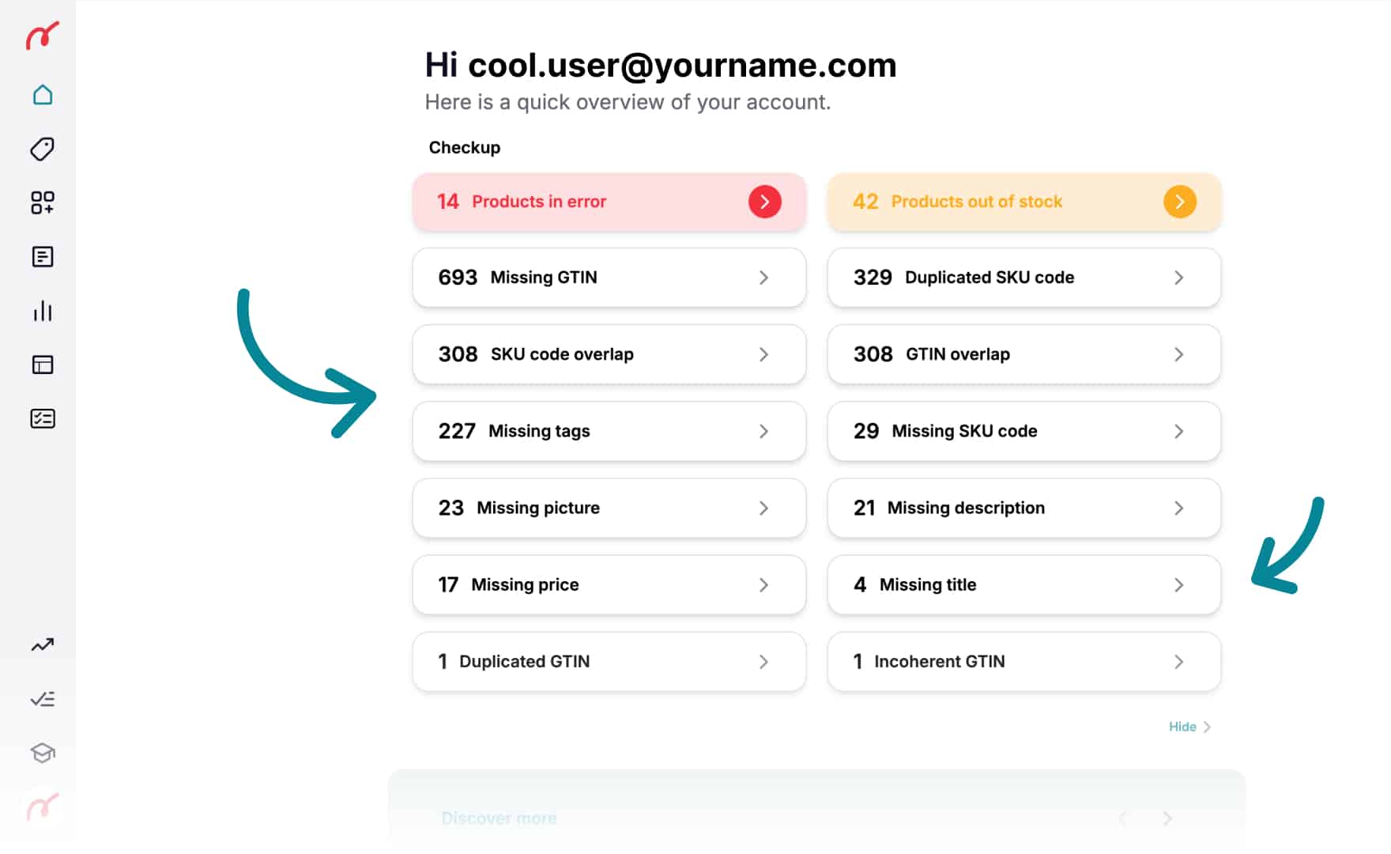This screenshot has height=854, width=1391.
Task: Open the bar chart analytics icon
Action: [43, 311]
